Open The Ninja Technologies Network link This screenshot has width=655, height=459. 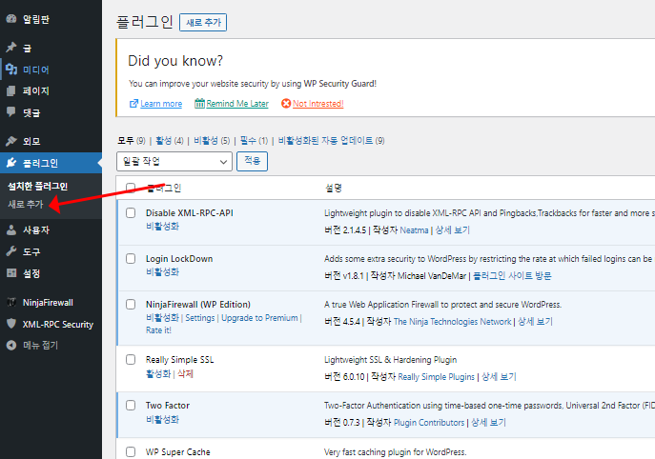(x=453, y=322)
